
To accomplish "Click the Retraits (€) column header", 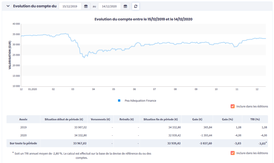I will pos(127,119).
